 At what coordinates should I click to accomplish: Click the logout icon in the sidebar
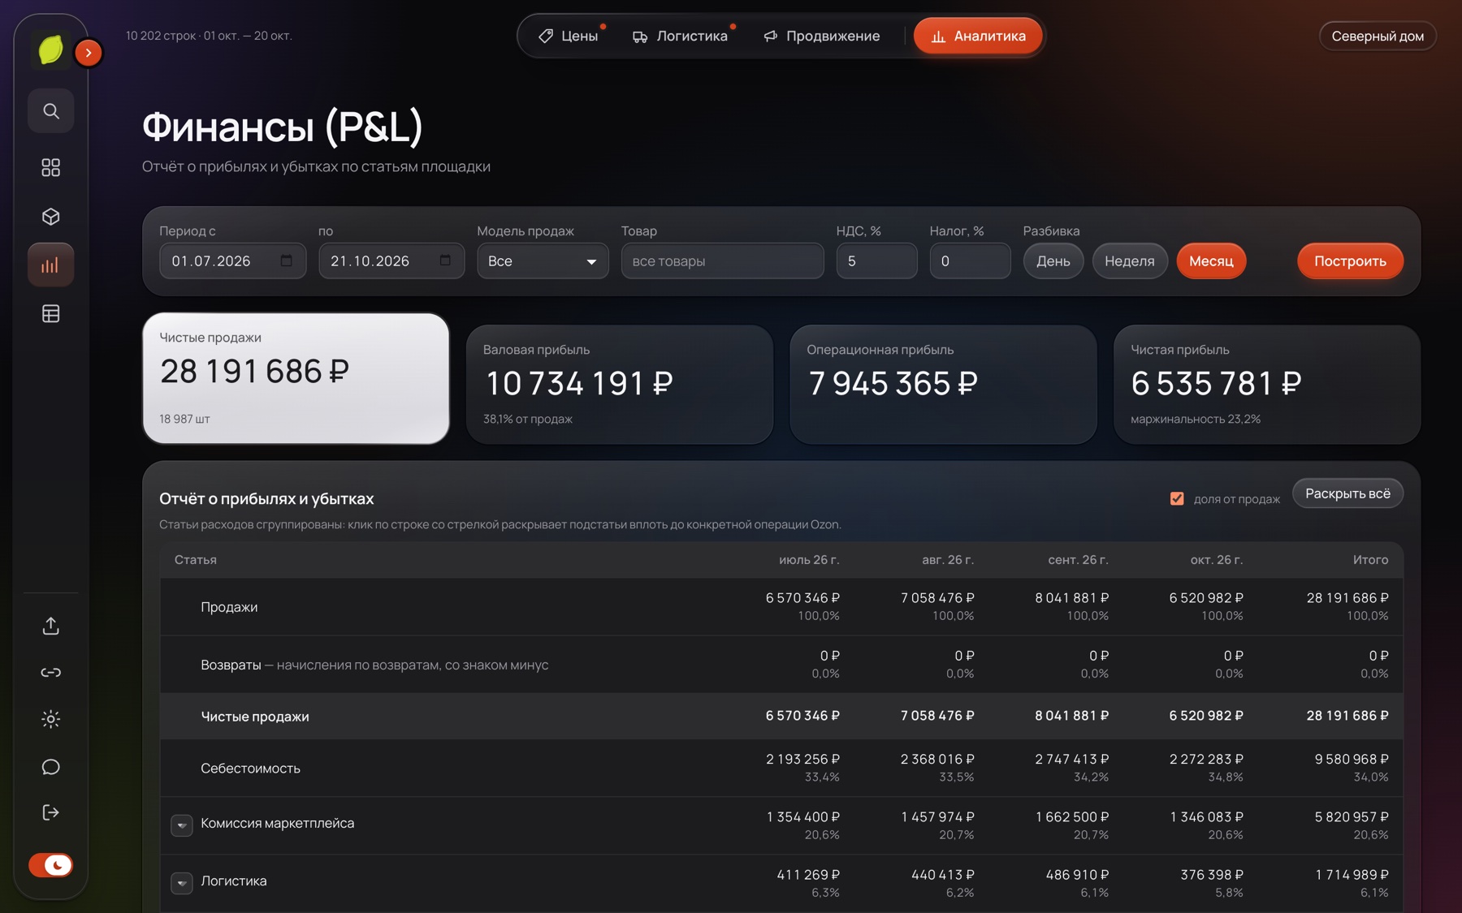coord(51,812)
